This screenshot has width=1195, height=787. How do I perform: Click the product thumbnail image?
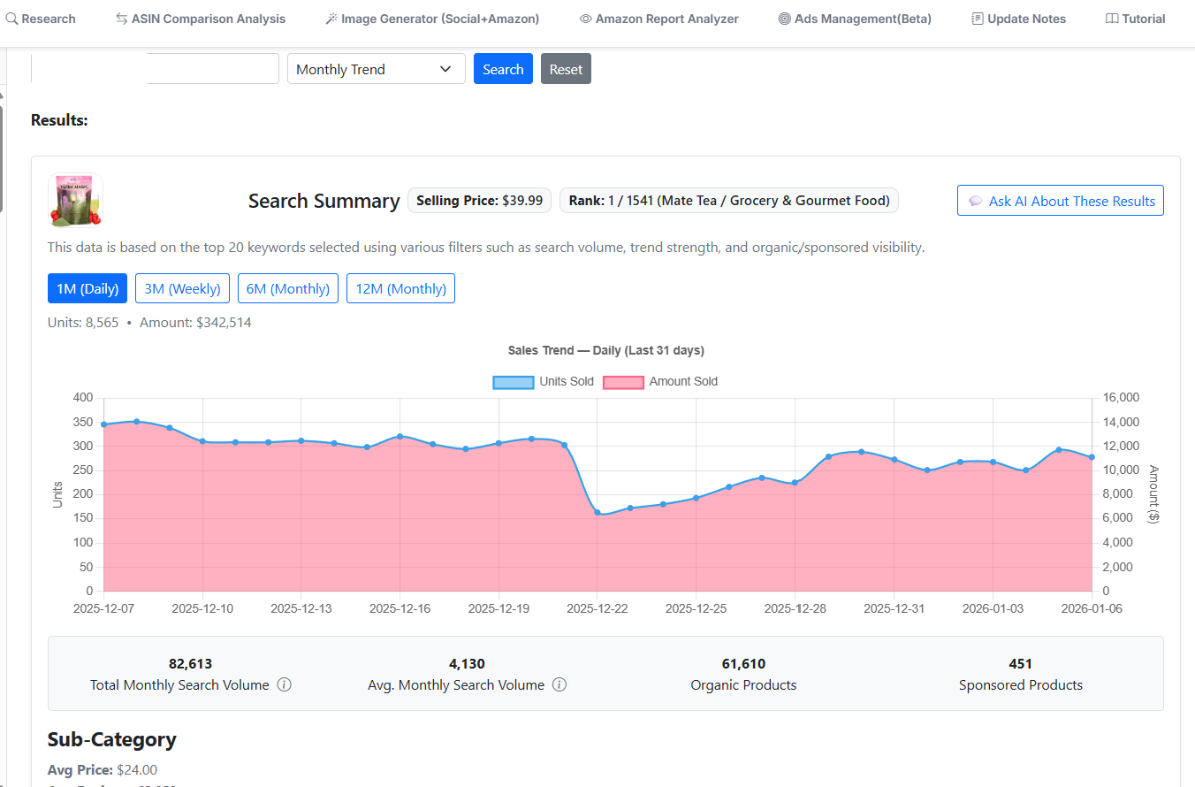[75, 200]
